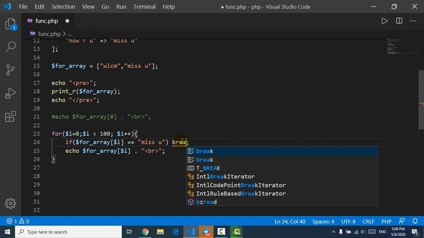Open the Edit menu
Viewport: 424px width, 238px height.
coord(39,7)
